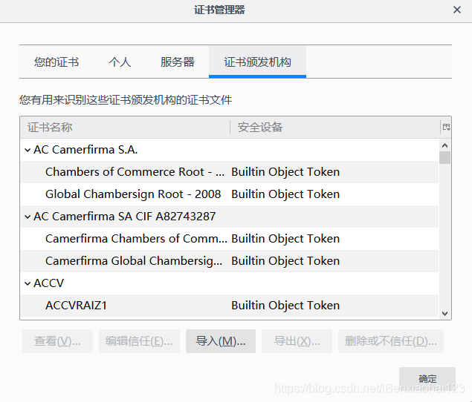Click the list scrollbar thumb

coord(444,157)
